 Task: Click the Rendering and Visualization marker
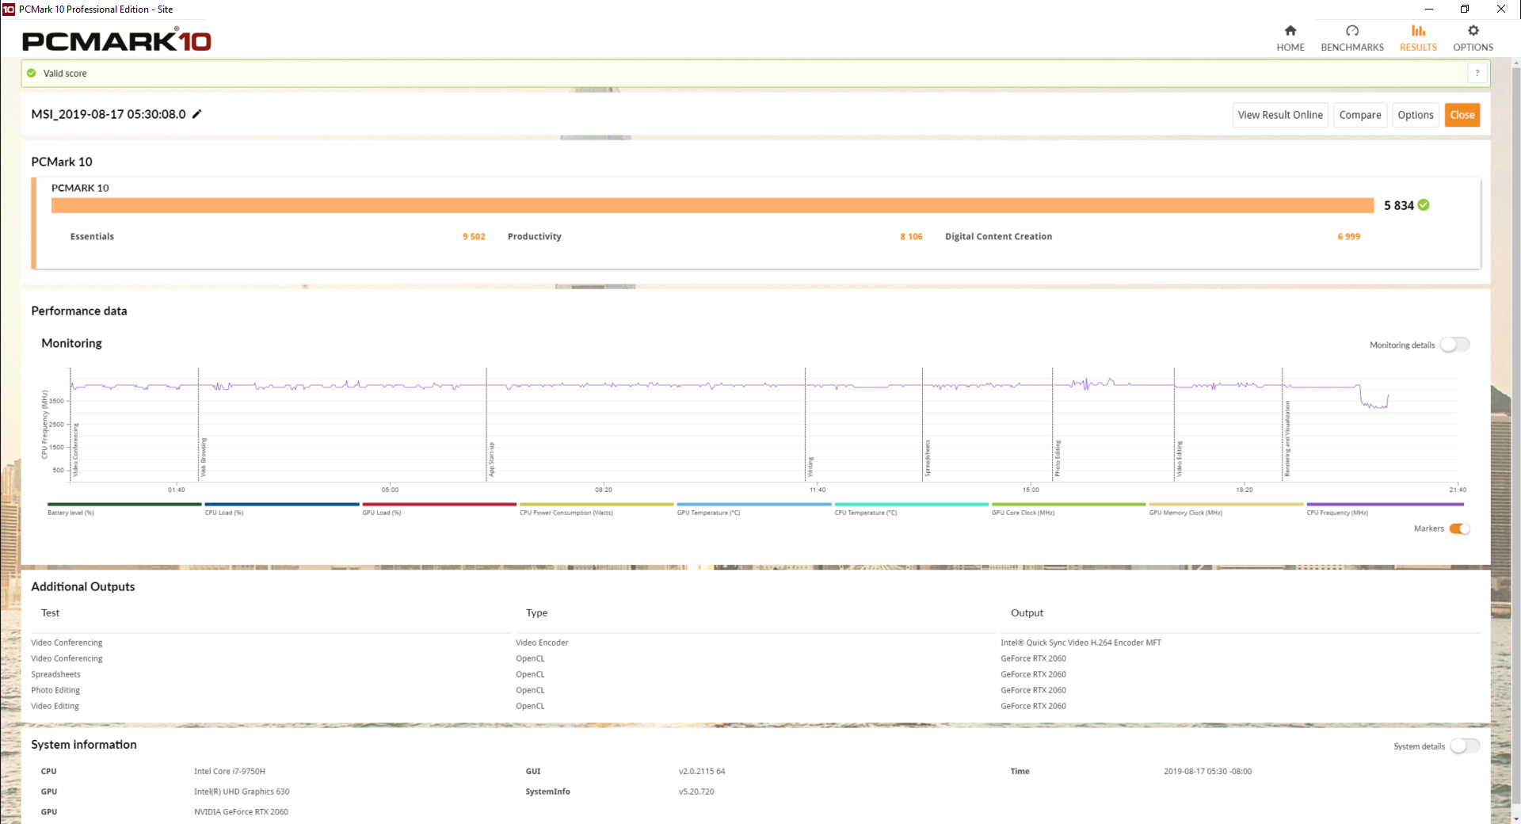(1287, 439)
